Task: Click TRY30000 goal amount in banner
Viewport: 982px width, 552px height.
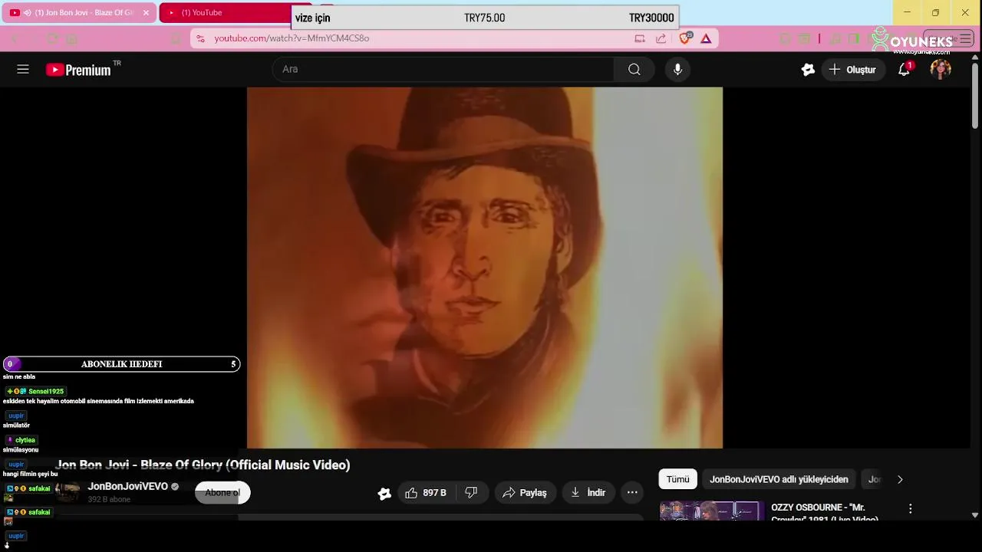Action: (x=651, y=18)
